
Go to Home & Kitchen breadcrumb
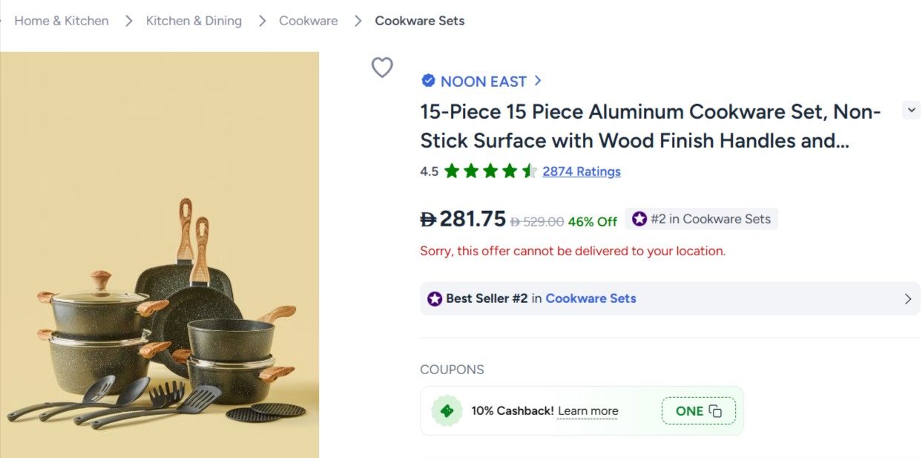[62, 21]
